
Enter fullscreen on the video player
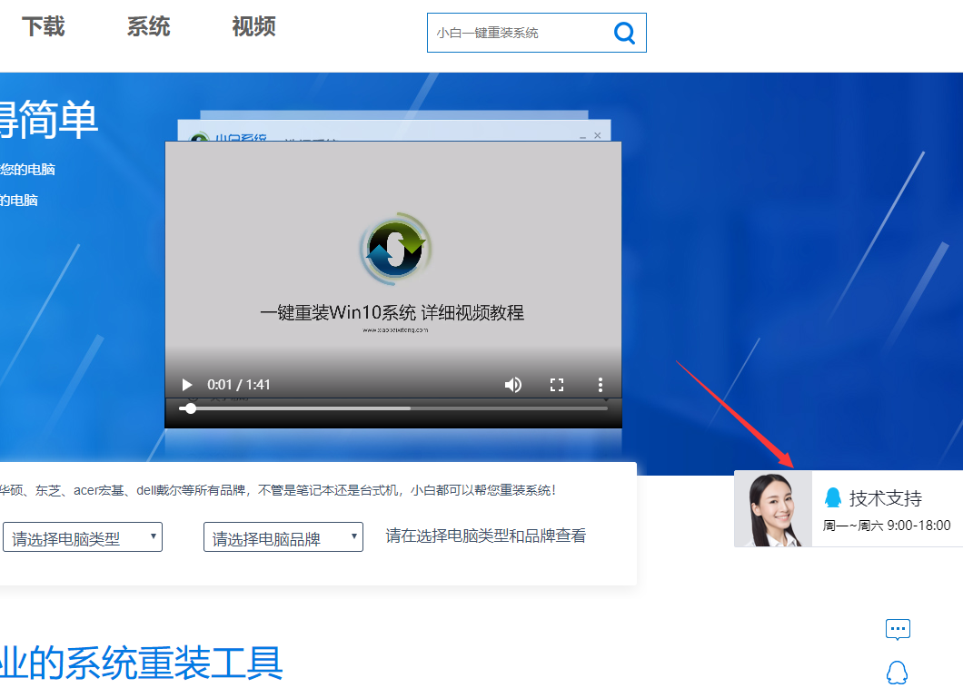[x=557, y=384]
